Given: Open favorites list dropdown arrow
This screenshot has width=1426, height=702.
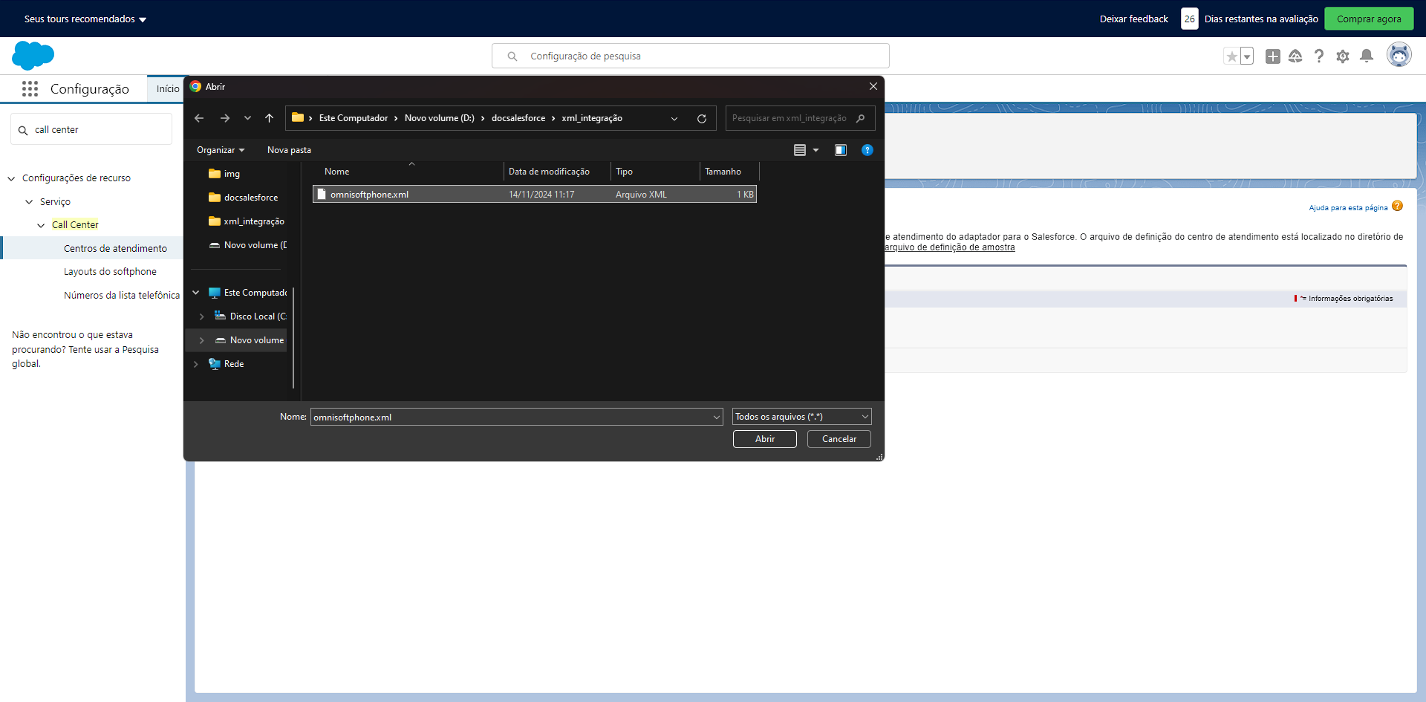Looking at the screenshot, I should pos(1247,56).
